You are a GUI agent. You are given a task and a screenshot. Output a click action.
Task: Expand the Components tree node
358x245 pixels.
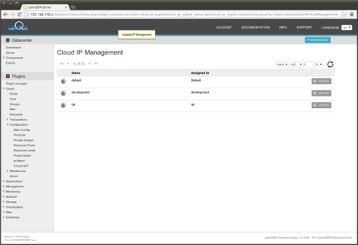[4, 58]
